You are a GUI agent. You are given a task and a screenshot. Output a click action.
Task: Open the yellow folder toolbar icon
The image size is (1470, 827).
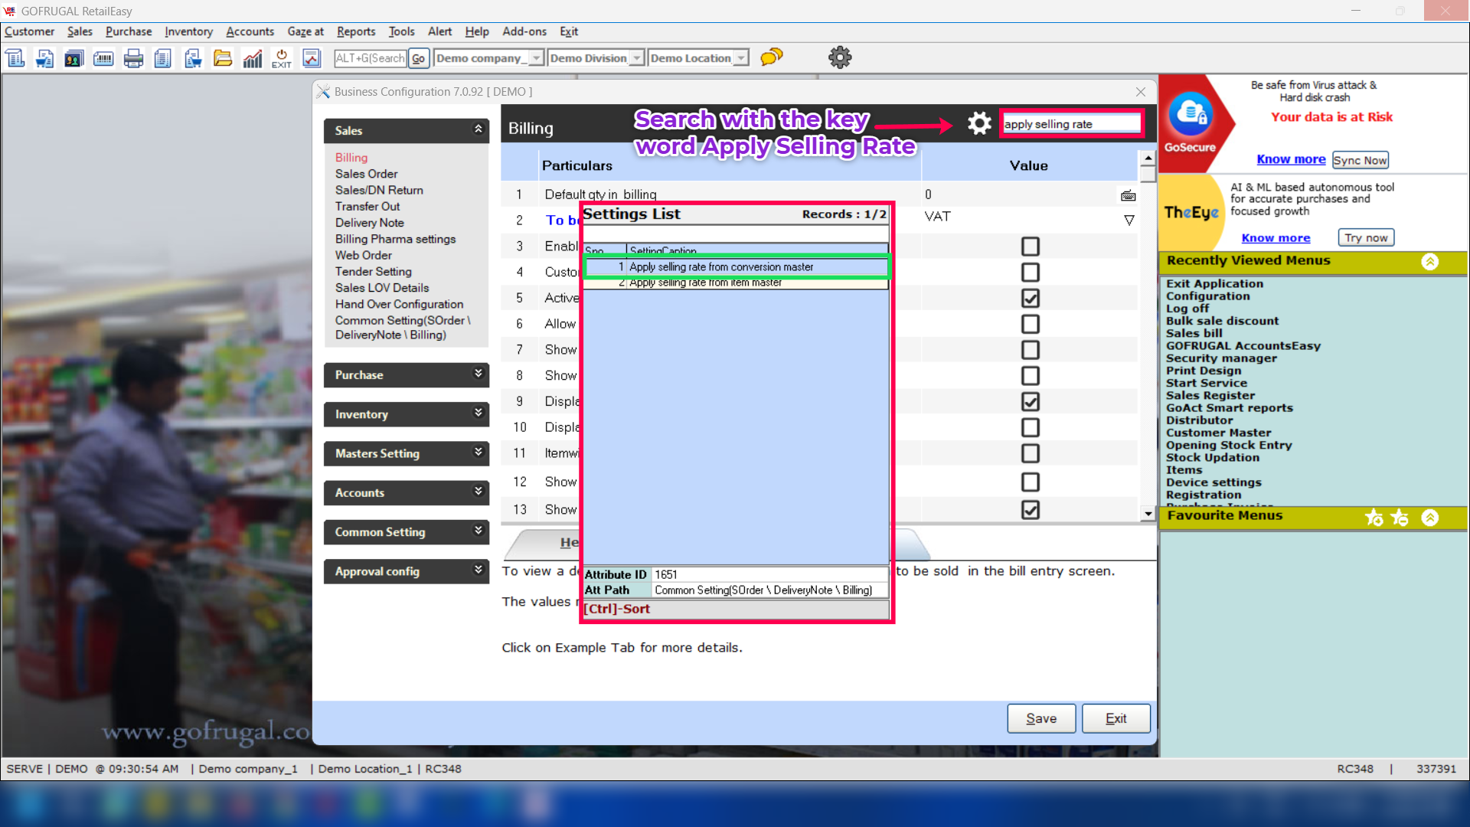(x=223, y=58)
